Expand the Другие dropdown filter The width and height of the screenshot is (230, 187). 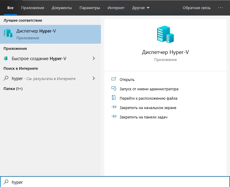[141, 8]
